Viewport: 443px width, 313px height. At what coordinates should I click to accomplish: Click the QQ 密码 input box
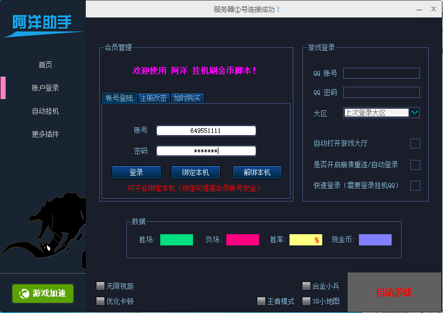[381, 92]
